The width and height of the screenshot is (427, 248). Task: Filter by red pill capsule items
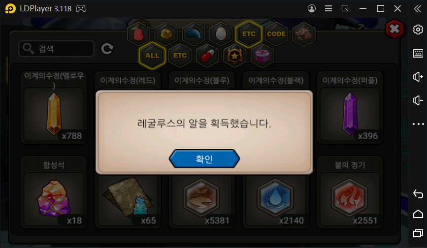pos(207,56)
